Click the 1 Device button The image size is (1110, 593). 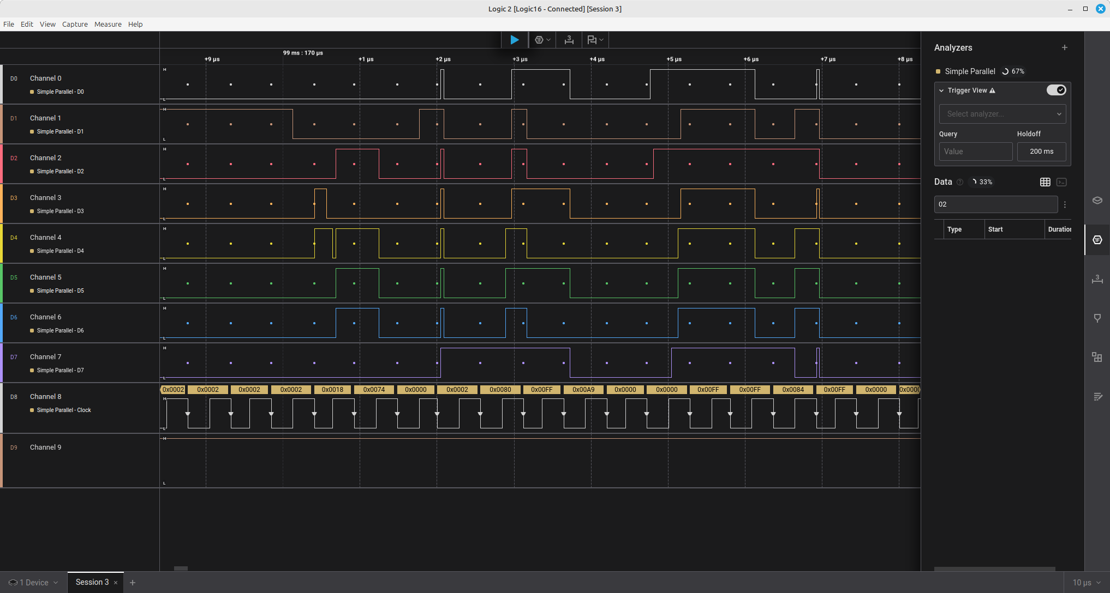coord(33,583)
